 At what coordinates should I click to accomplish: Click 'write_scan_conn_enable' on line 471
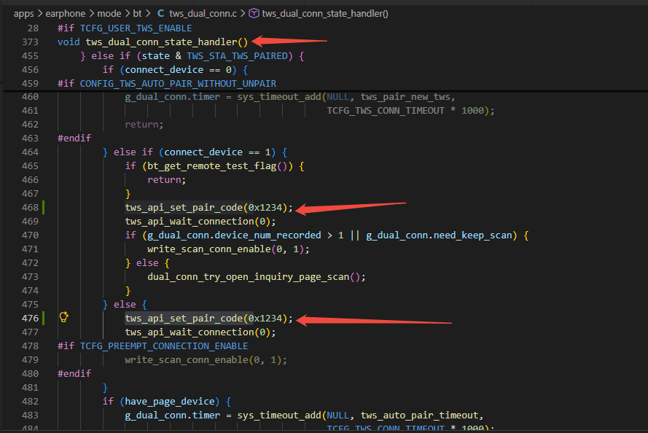(x=209, y=249)
